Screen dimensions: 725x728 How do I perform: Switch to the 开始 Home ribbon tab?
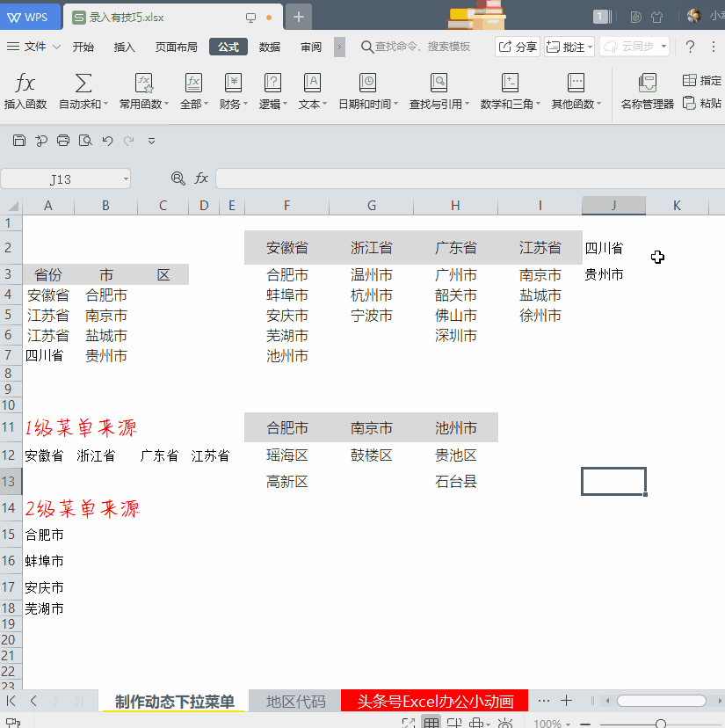click(83, 47)
